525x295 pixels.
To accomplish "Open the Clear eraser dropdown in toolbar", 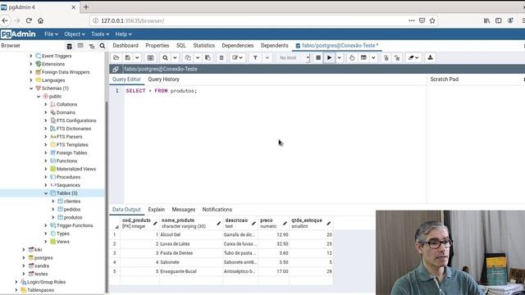I will 413,57.
